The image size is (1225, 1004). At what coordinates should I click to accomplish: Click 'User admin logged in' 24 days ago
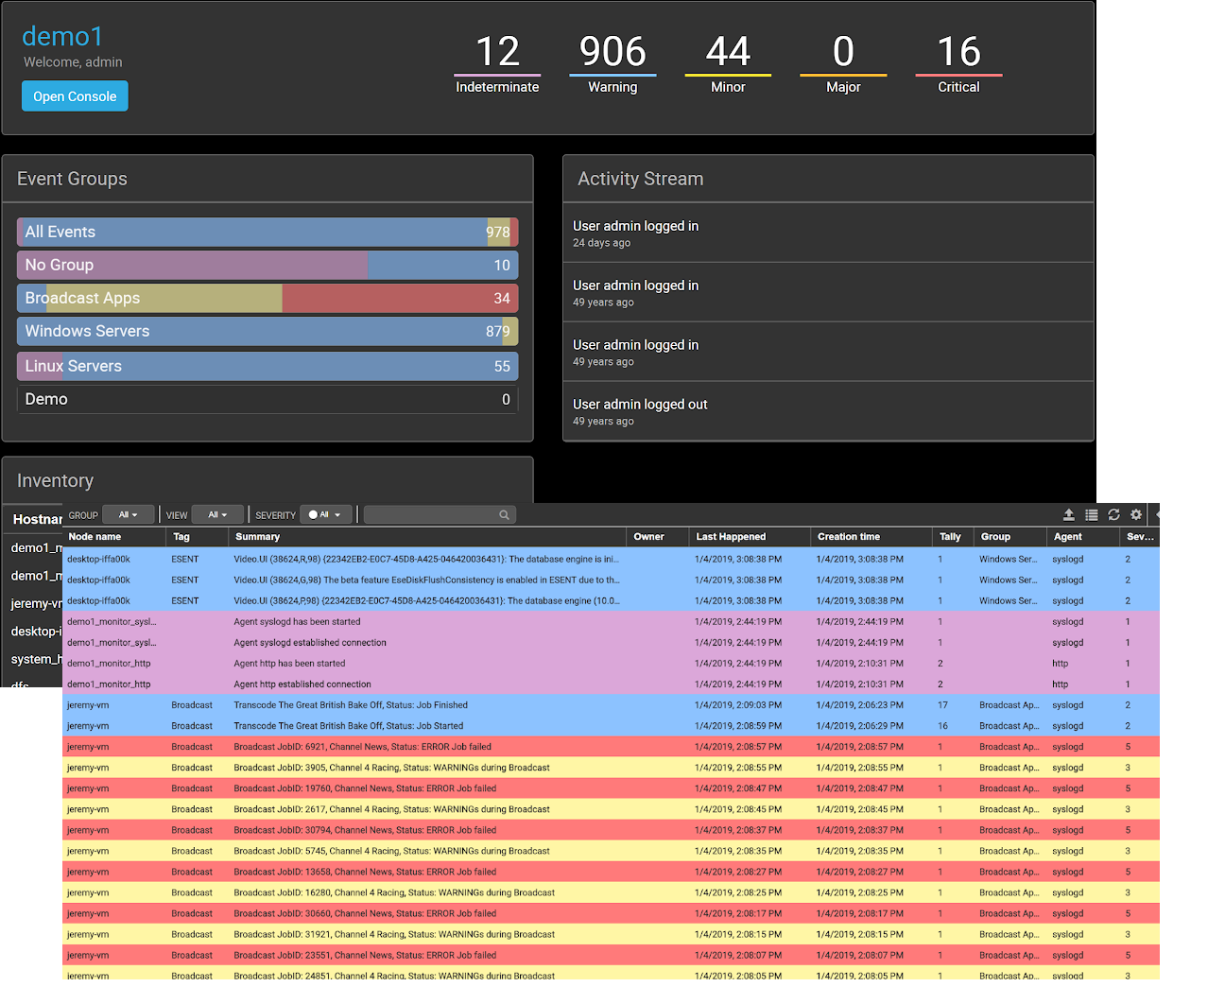pos(828,234)
